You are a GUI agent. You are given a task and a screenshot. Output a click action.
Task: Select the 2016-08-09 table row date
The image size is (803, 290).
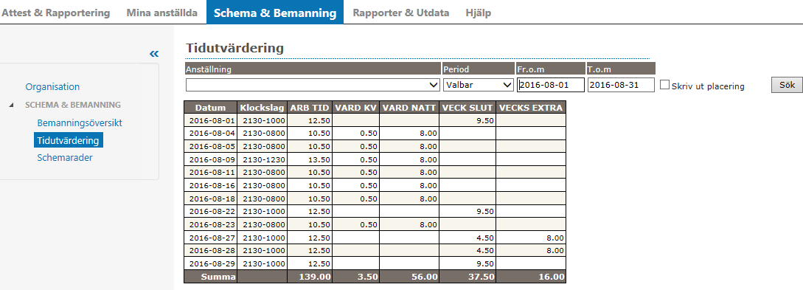pyautogui.click(x=210, y=159)
